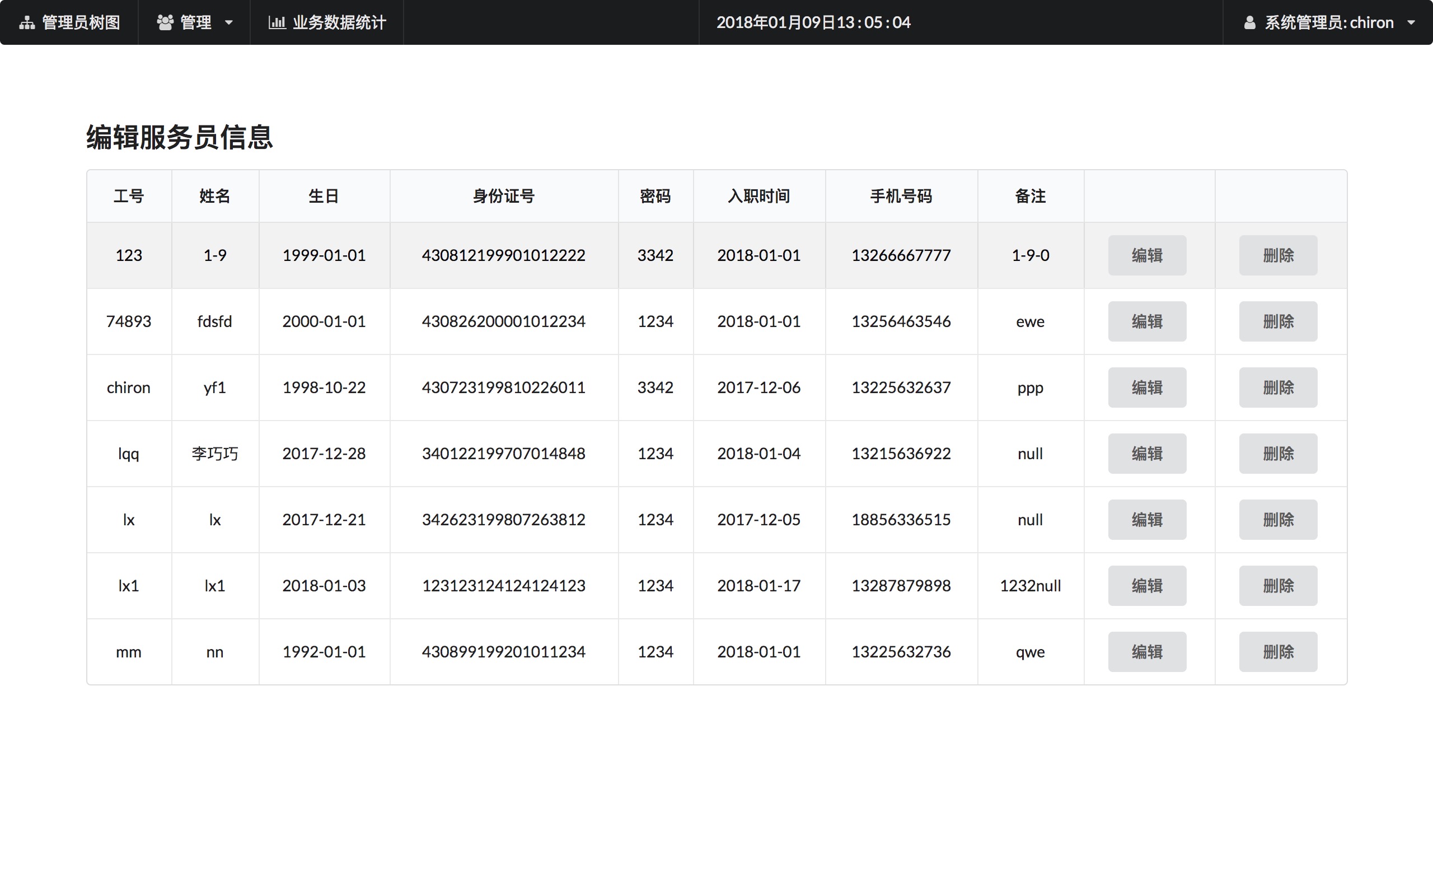
Task: Expand the 管理 dropdown caret
Action: 229,23
